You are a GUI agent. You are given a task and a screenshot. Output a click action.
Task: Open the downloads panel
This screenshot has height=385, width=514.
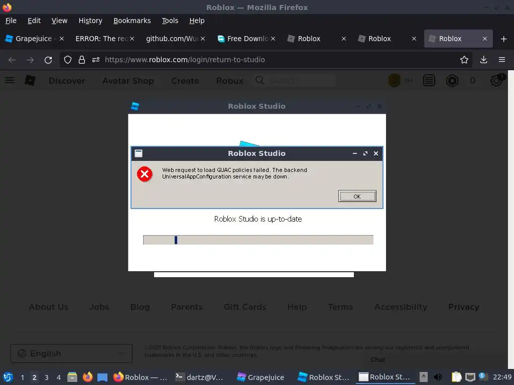coord(483,60)
